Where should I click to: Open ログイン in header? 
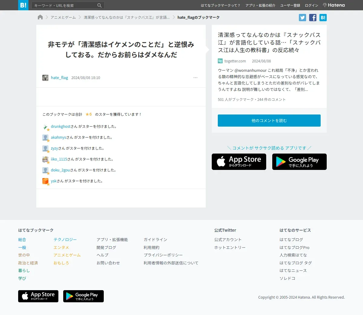click(312, 5)
